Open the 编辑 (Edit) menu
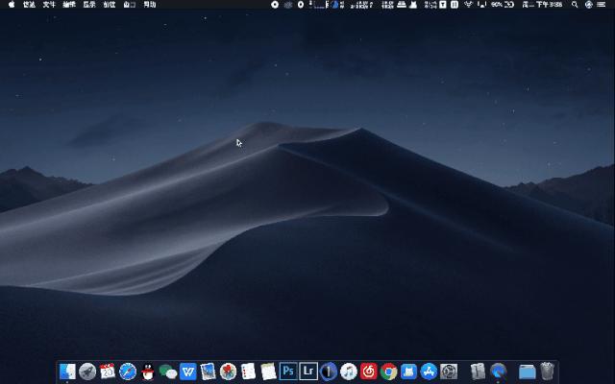Viewport: 615px width, 384px height. 69,5
